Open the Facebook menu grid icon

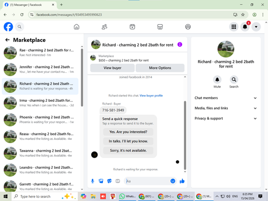coord(234,27)
